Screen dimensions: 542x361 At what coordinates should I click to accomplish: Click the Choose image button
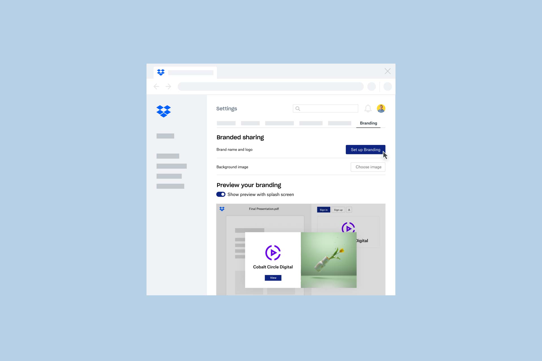[x=368, y=167]
